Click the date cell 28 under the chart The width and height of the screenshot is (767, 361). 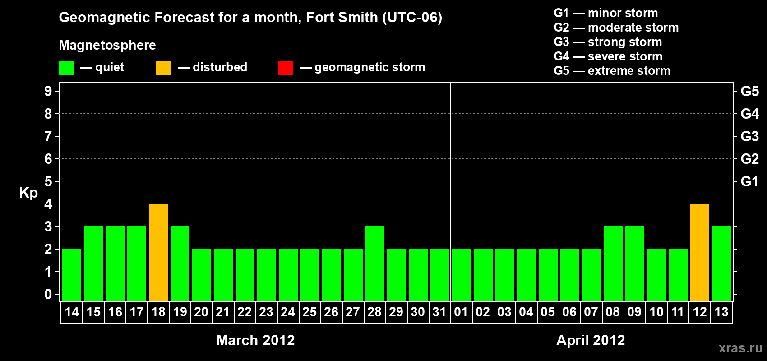[x=375, y=312]
